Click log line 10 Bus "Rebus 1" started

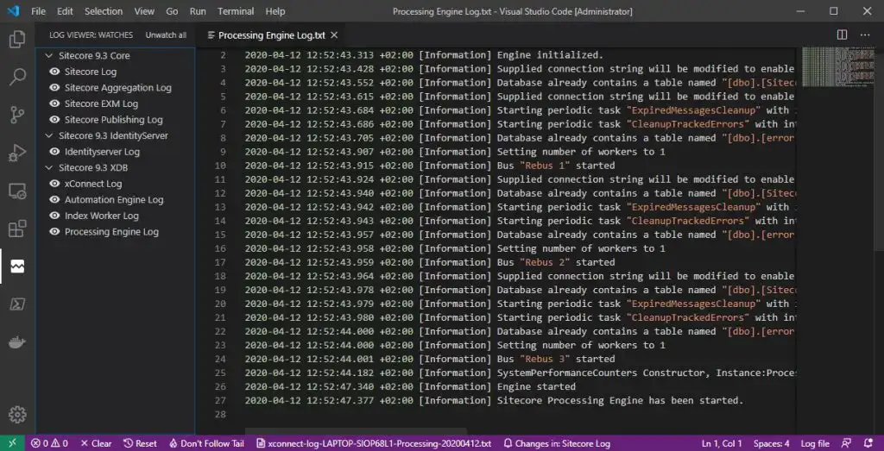[x=555, y=166]
